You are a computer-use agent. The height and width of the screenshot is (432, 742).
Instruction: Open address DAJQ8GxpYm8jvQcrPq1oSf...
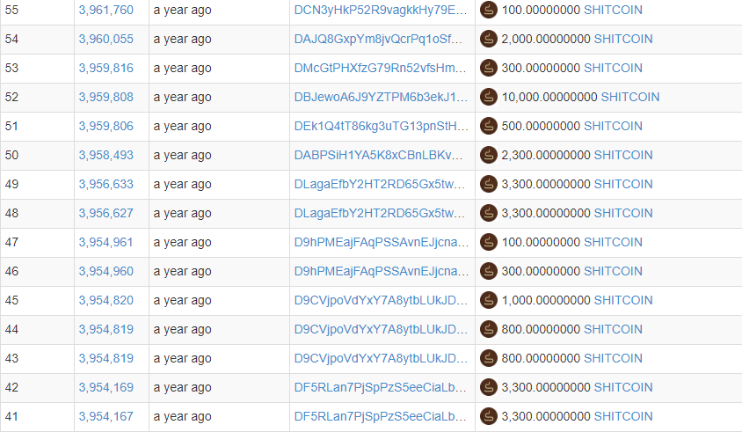point(378,39)
